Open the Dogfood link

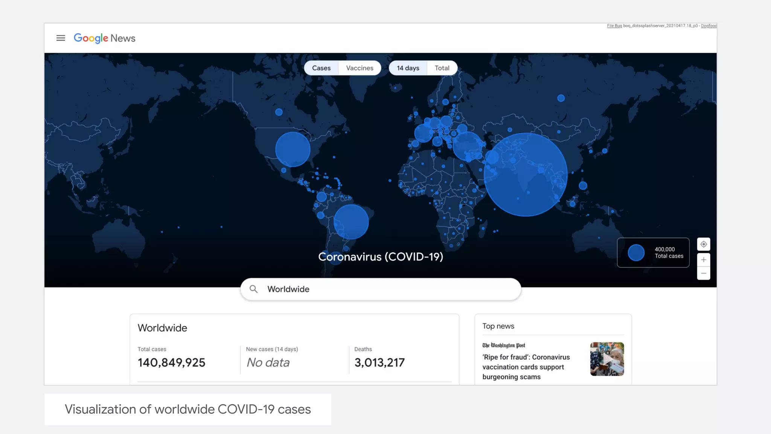709,26
